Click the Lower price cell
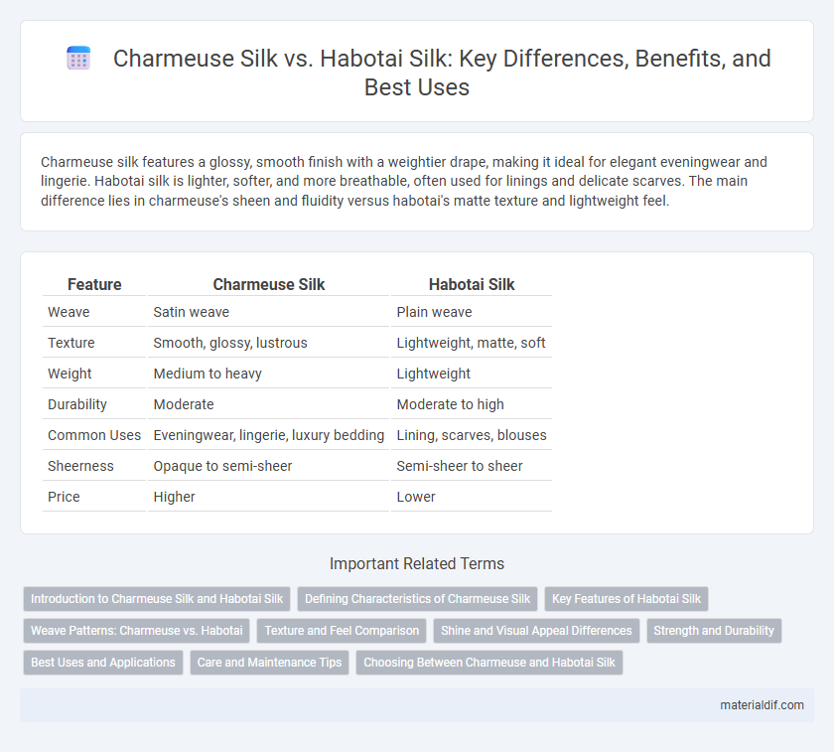The height and width of the screenshot is (752, 834). pyautogui.click(x=472, y=497)
